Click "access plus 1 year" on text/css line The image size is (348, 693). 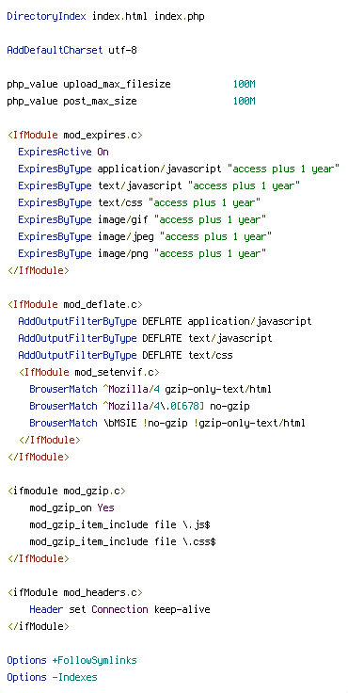(x=204, y=202)
